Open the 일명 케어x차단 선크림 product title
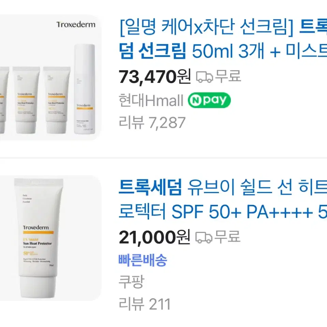This screenshot has width=327, height=327. 223,39
